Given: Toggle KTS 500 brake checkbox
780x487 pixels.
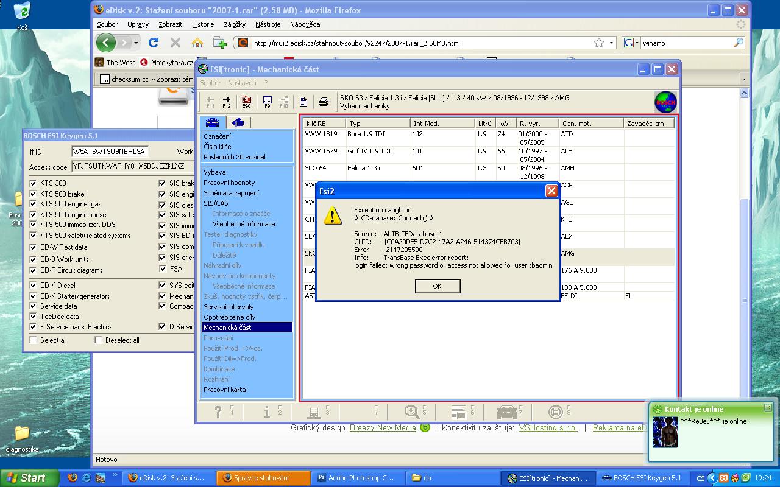Looking at the screenshot, I should pos(34,194).
